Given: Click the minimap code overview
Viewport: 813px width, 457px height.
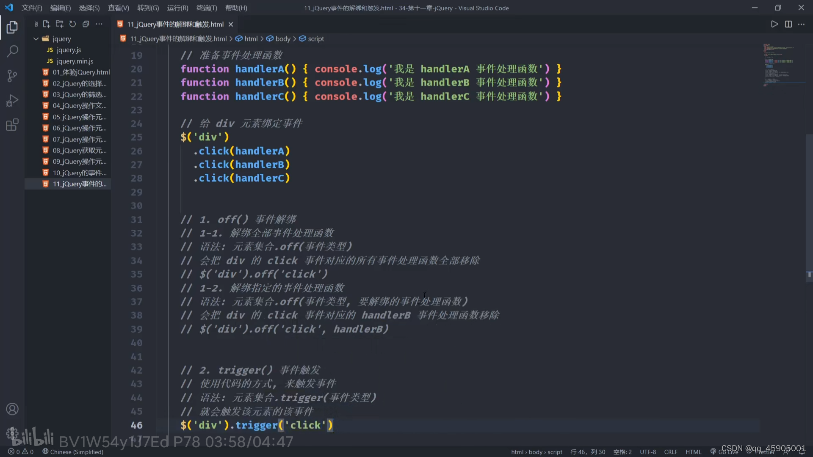Looking at the screenshot, I should (779, 63).
